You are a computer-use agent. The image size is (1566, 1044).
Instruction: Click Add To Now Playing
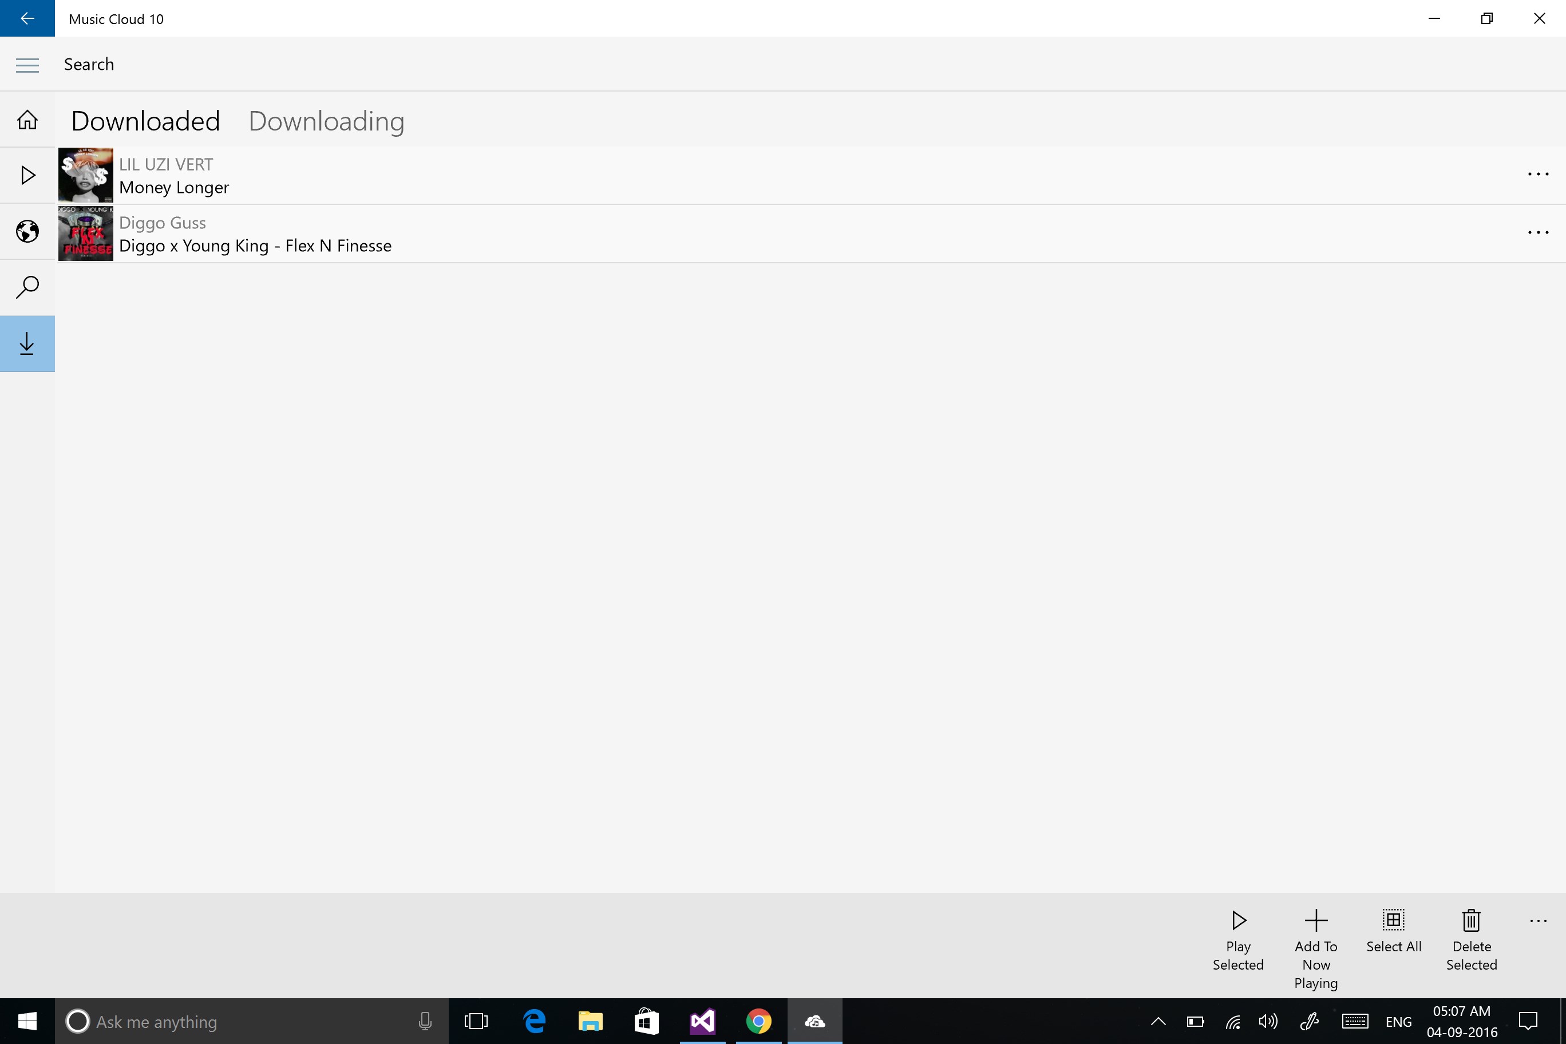click(x=1316, y=921)
